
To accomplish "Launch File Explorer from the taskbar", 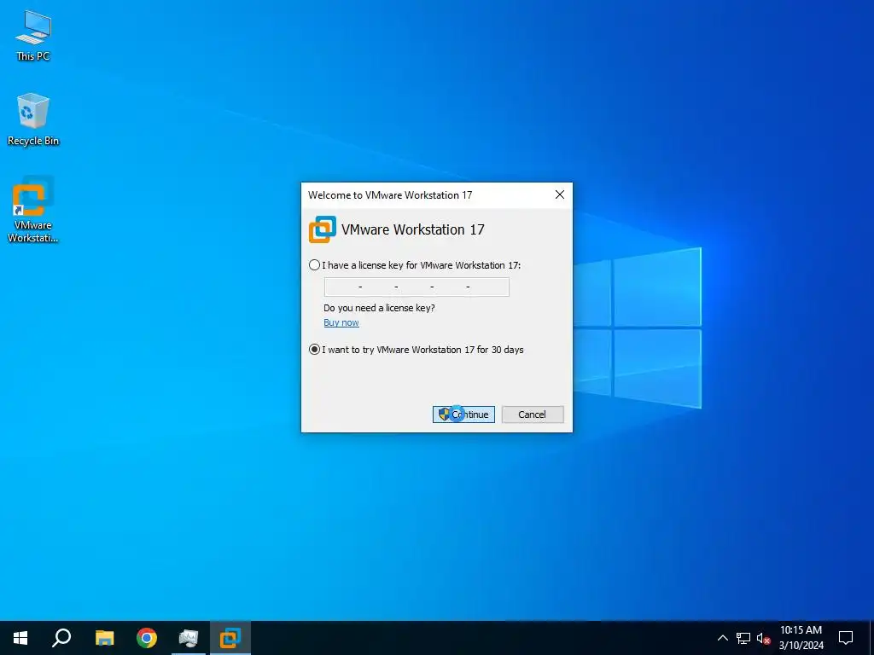I will 104,638.
